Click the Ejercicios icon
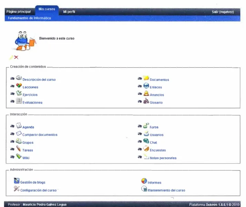The height and width of the screenshot is (207, 246). pos(19,93)
